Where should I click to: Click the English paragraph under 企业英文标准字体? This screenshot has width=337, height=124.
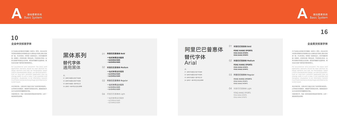(x=310, y=74)
